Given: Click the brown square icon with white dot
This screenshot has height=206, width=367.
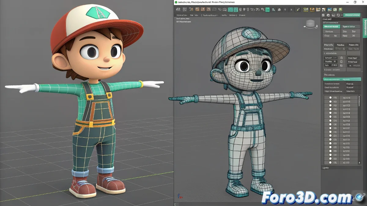Looking at the screenshot, I should (203, 9).
